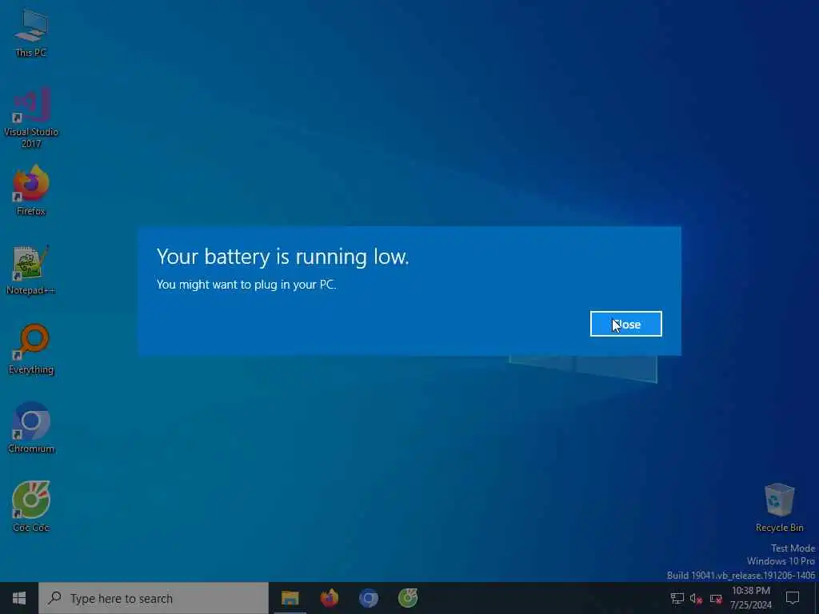Open the Windows Start menu

(19, 598)
